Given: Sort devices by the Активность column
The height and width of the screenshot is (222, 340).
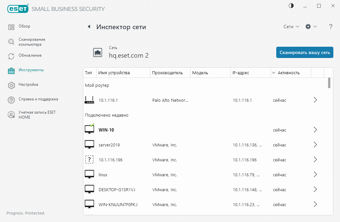Looking at the screenshot, I should [288, 72].
